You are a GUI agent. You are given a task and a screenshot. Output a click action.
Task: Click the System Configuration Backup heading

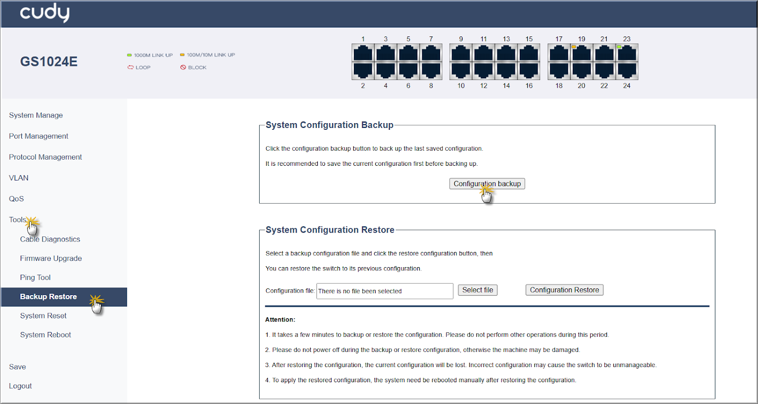(329, 125)
